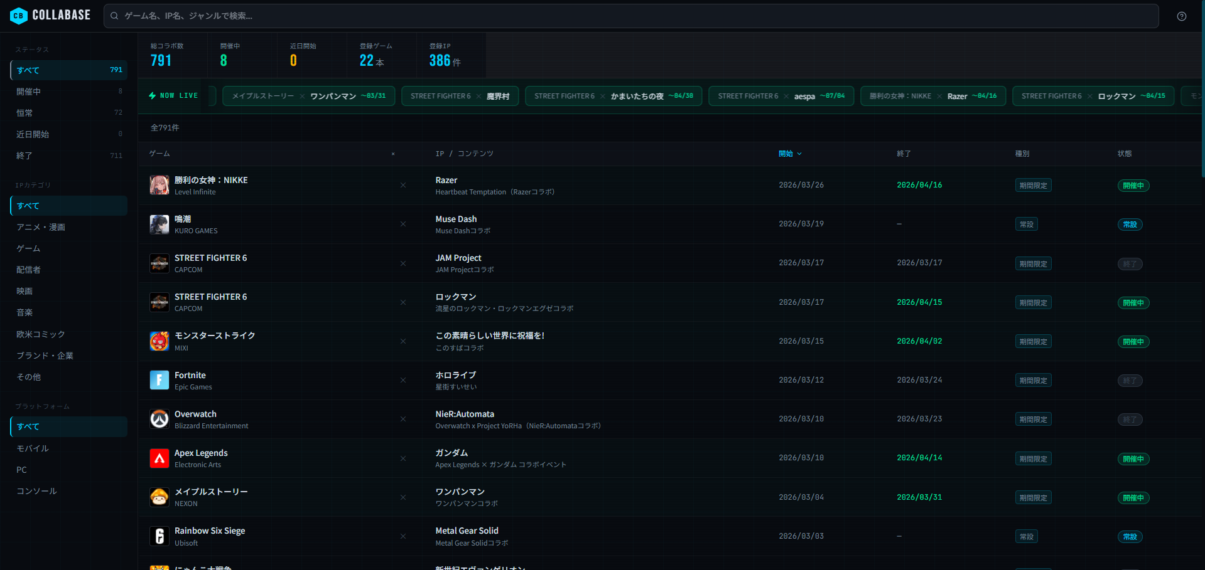Screen dimensions: 1205x570
Task: Toggle the モバイル platform filter
Action: click(x=68, y=448)
